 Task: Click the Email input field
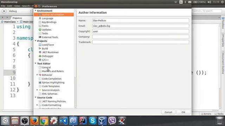click(141, 26)
